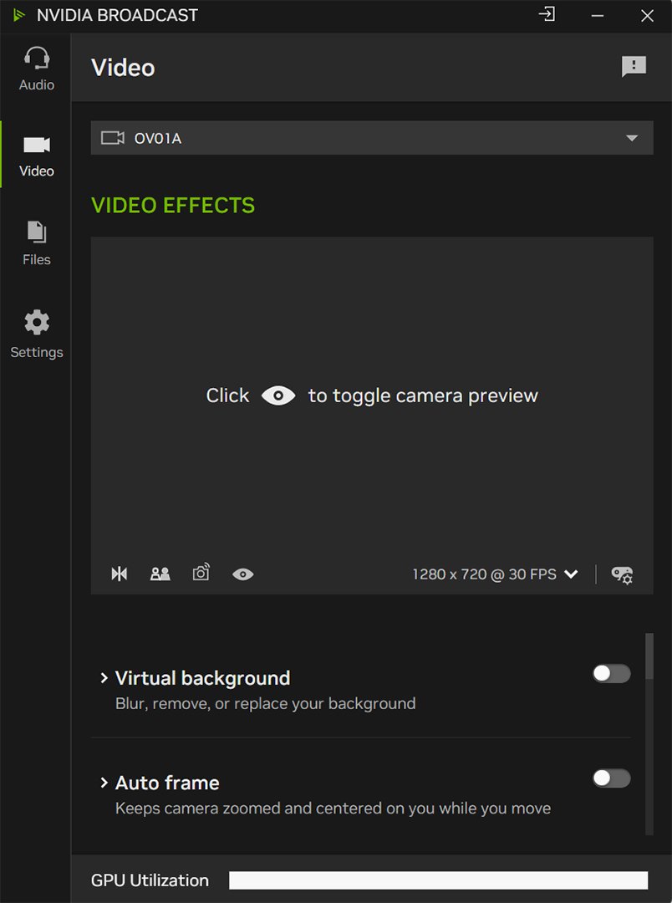
Task: Open the OV01A camera source dropdown
Action: point(372,138)
